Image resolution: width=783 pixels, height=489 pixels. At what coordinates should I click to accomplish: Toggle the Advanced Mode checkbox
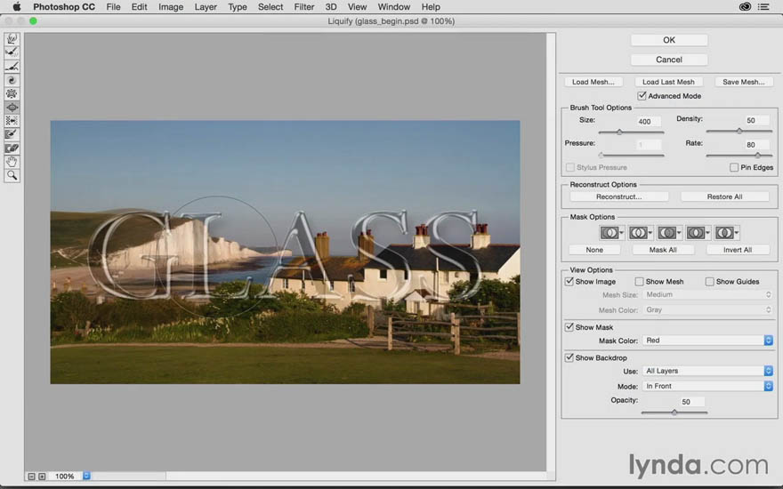pyautogui.click(x=642, y=96)
